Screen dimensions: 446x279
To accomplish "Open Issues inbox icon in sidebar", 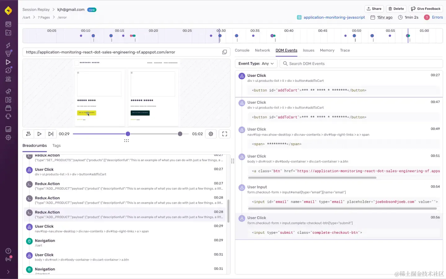I will [8, 24].
